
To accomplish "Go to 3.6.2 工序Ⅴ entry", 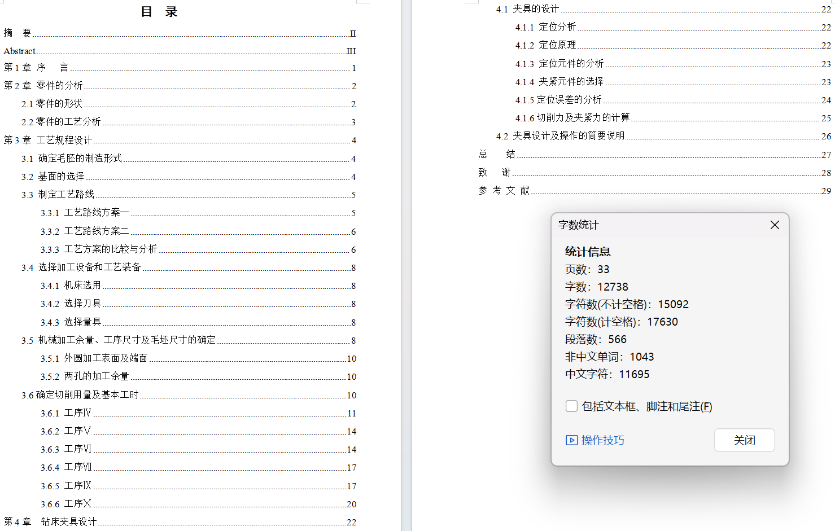I will pyautogui.click(x=198, y=431).
